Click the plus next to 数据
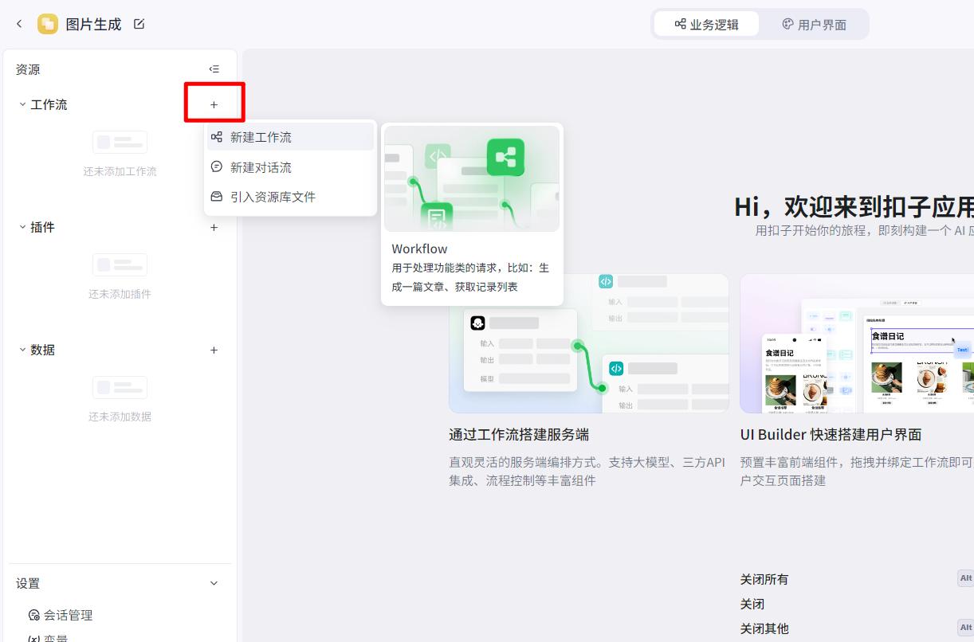974x642 pixels. click(214, 350)
